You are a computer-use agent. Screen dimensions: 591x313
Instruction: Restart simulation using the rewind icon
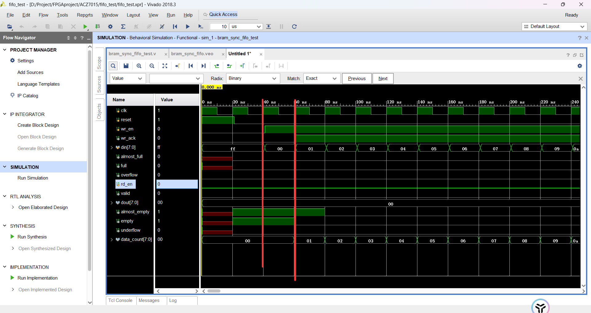(x=175, y=27)
